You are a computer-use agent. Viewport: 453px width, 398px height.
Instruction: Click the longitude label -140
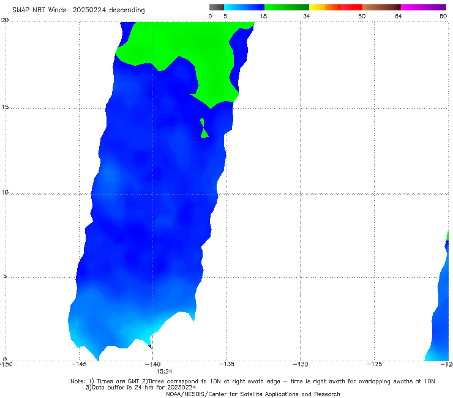153,364
